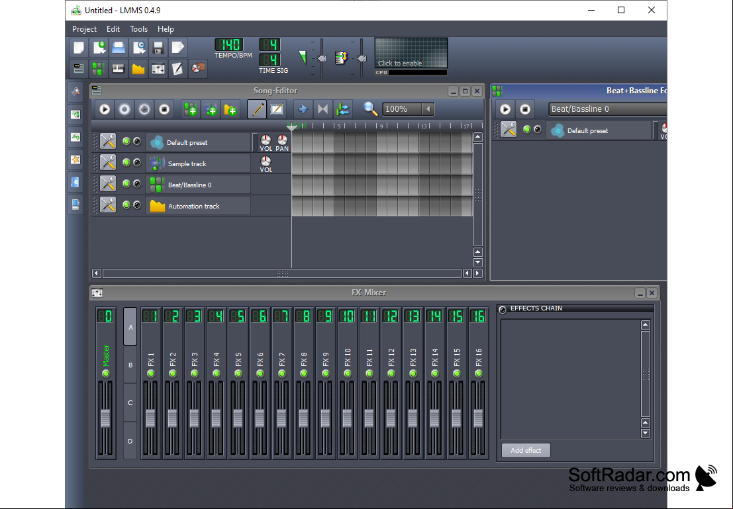The width and height of the screenshot is (733, 509).
Task: Show the Piano Roll
Action: pos(119,69)
